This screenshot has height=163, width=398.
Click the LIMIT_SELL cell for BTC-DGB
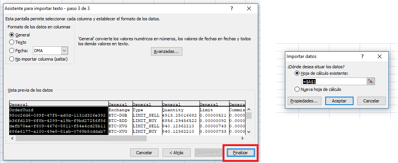click(146, 115)
